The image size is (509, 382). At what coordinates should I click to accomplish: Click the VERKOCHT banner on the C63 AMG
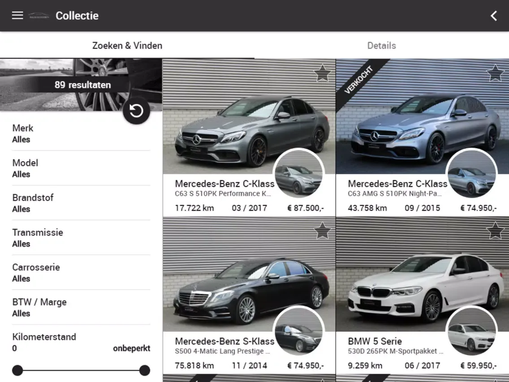[x=359, y=80]
